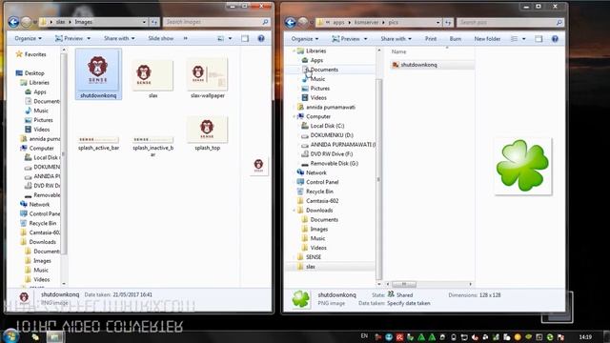This screenshot has width=610, height=343.
Task: Show more toolbar commands chevron in Images window
Action: 186,38
